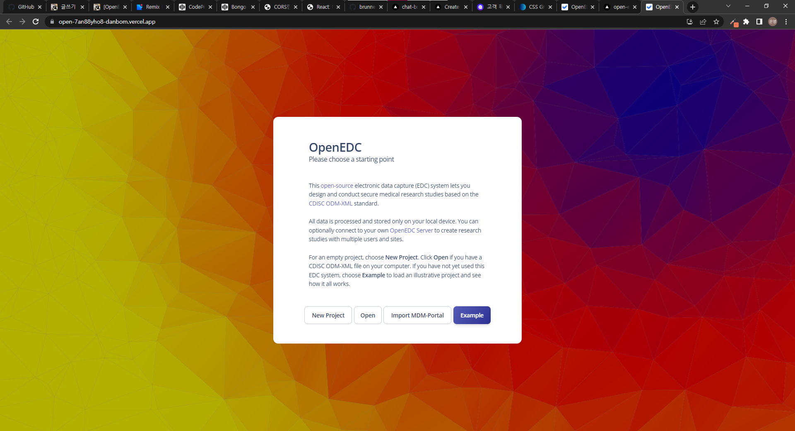Bookmark this page with the star icon
Screen dimensions: 795x431
click(716, 22)
